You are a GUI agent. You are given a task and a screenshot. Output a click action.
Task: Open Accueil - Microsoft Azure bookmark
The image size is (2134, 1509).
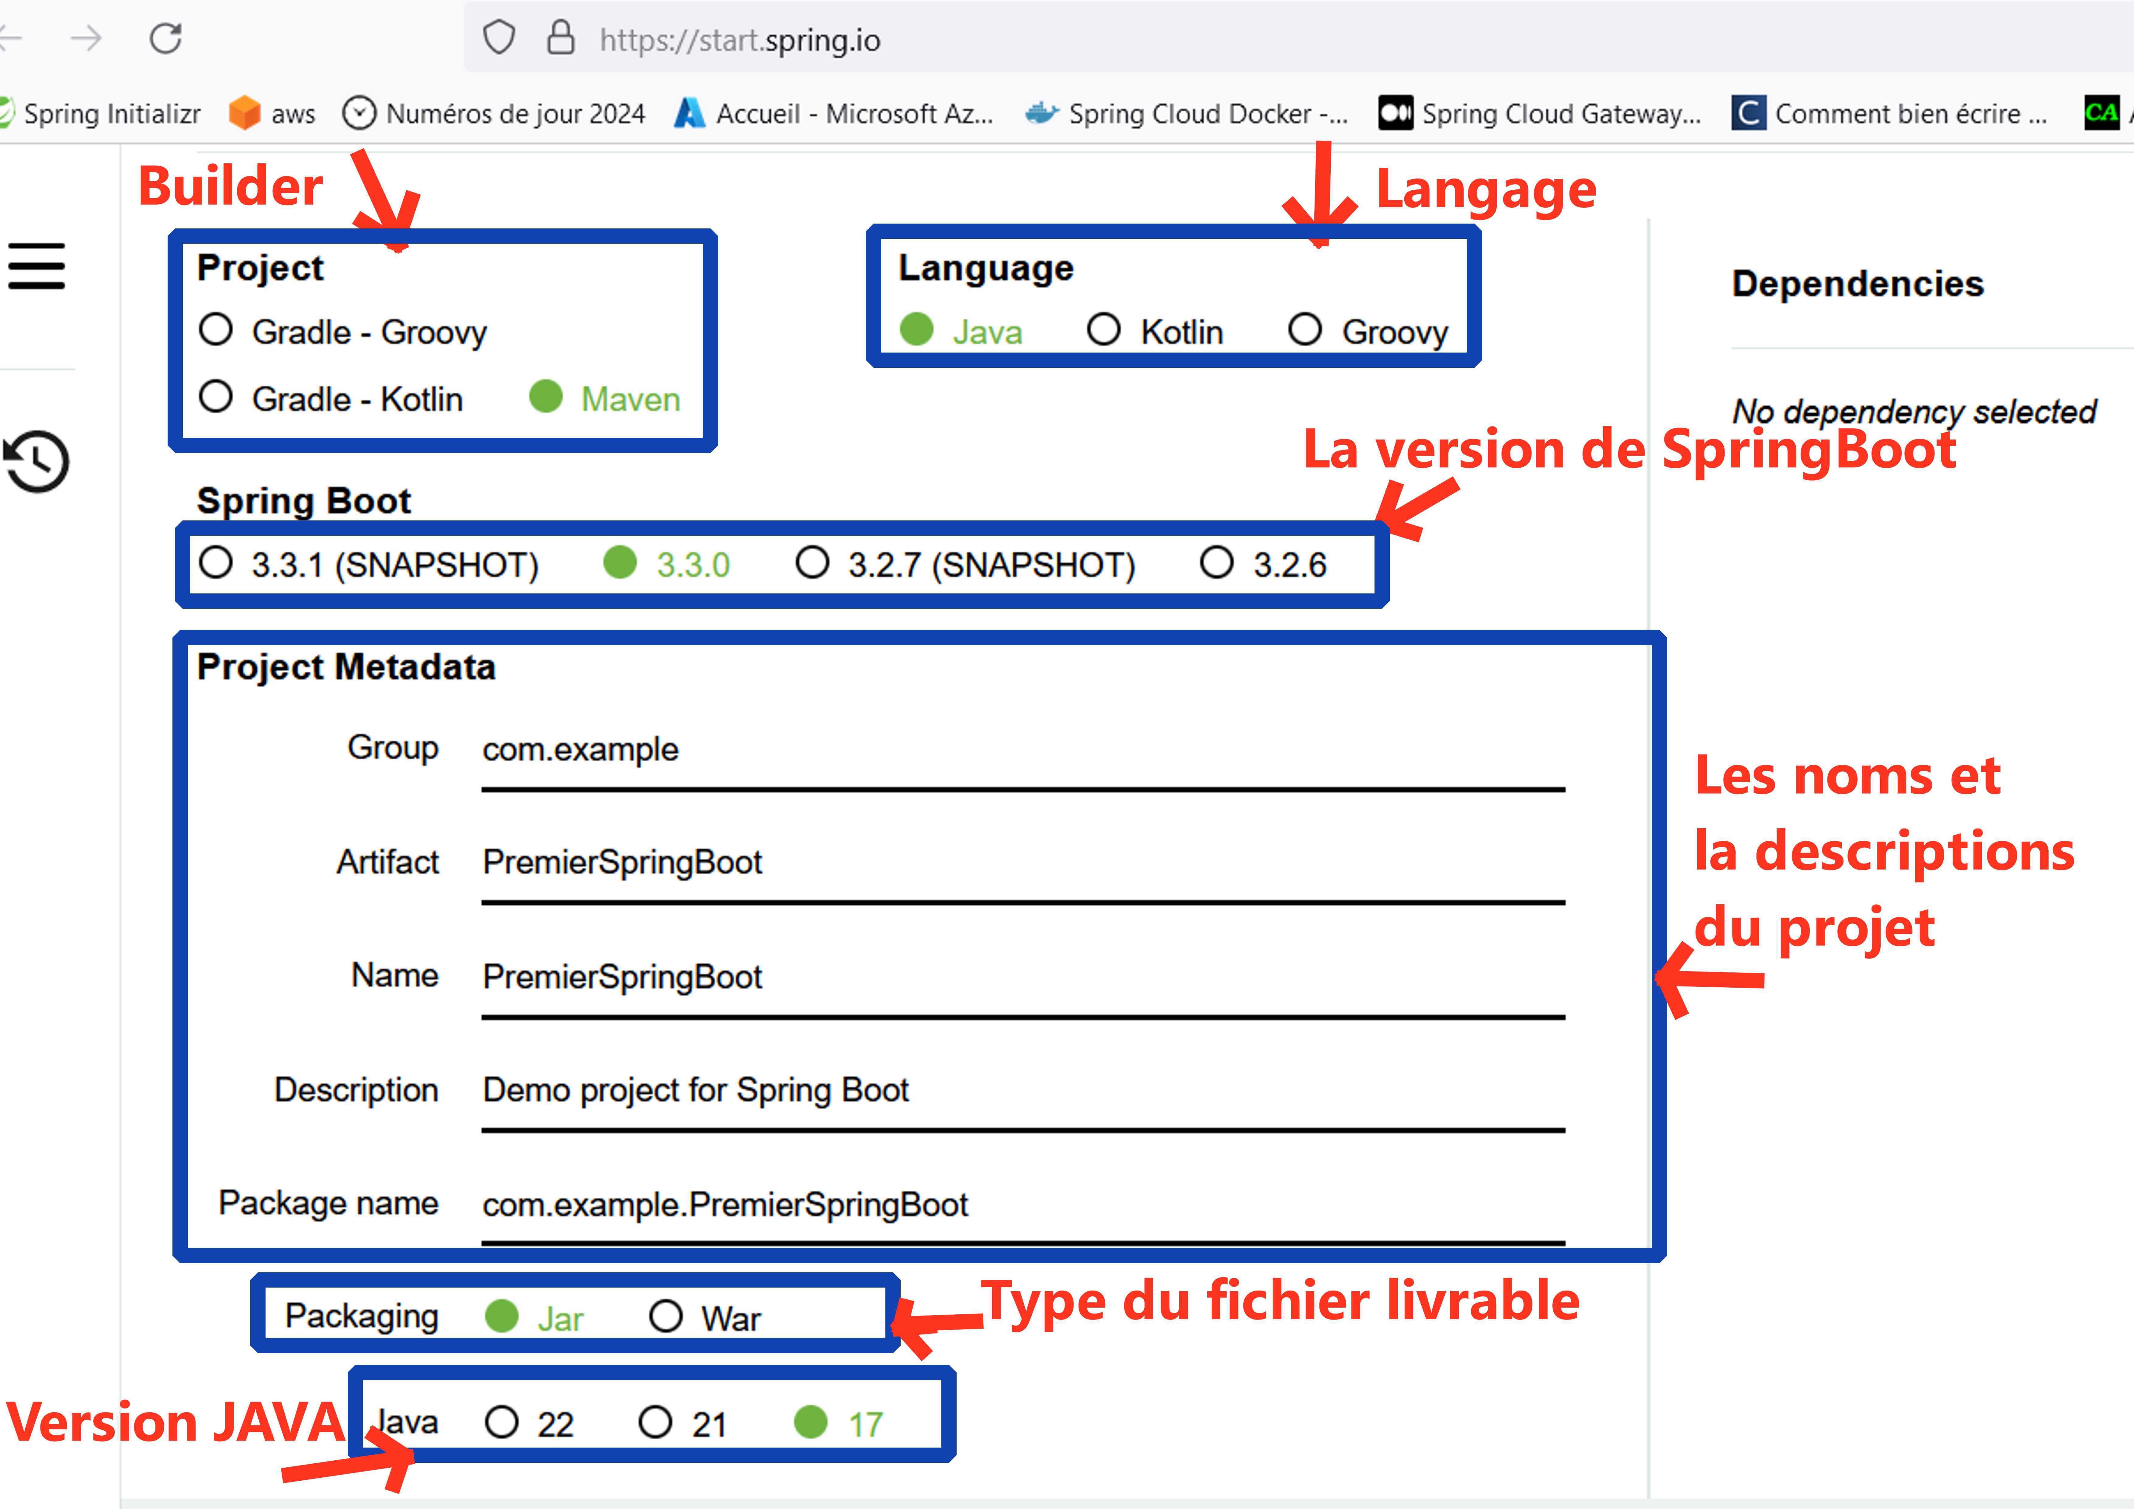coord(834,113)
